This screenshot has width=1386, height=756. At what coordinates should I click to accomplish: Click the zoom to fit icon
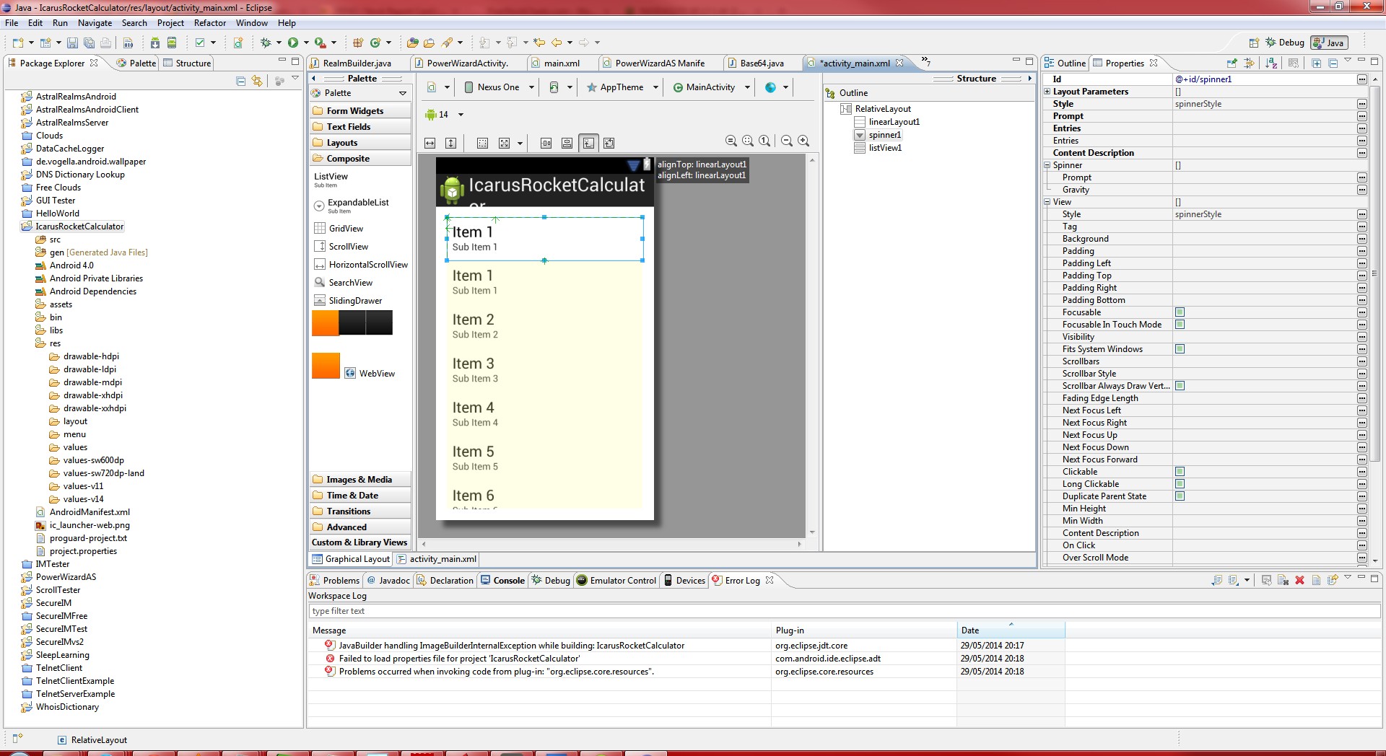tap(748, 141)
